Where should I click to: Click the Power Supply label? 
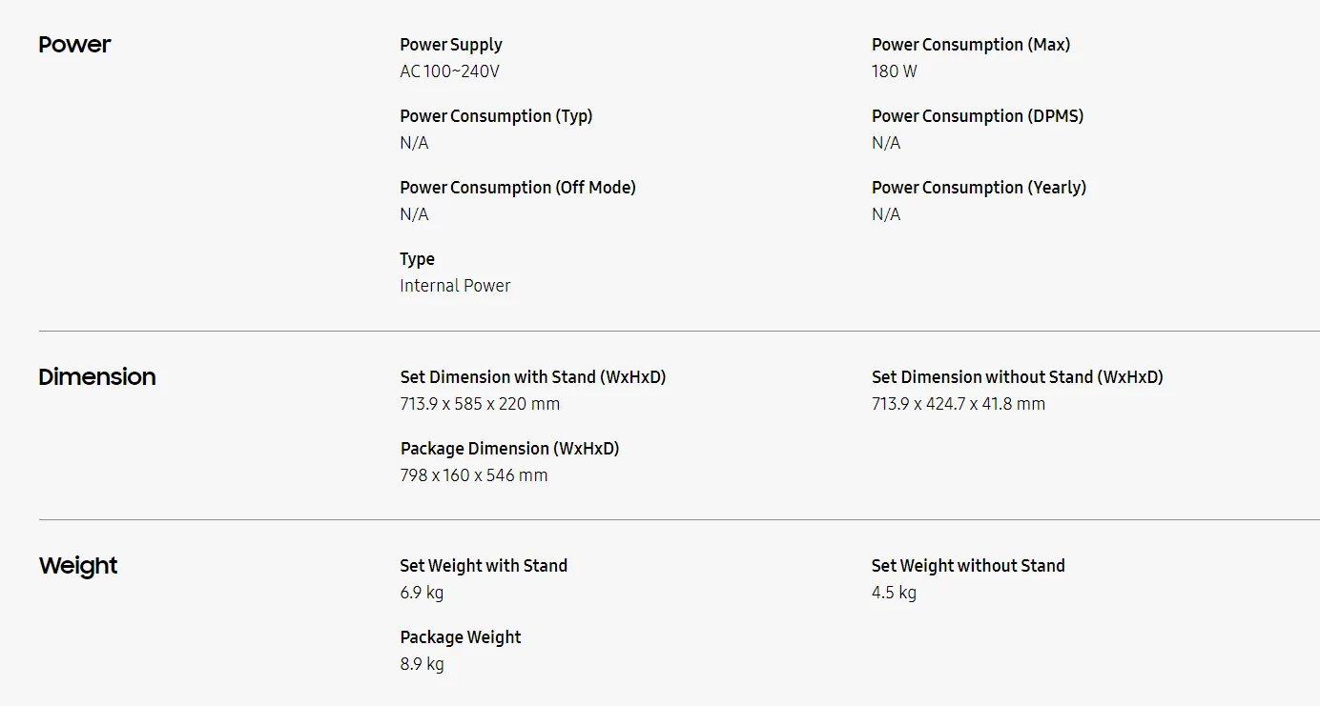(451, 45)
